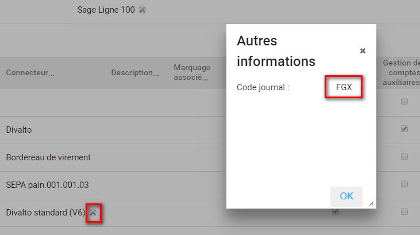Viewport: 420px width, 235px height.
Task: Enable auxiliary accounts checkbox for Bordereau de virement
Action: click(x=404, y=156)
